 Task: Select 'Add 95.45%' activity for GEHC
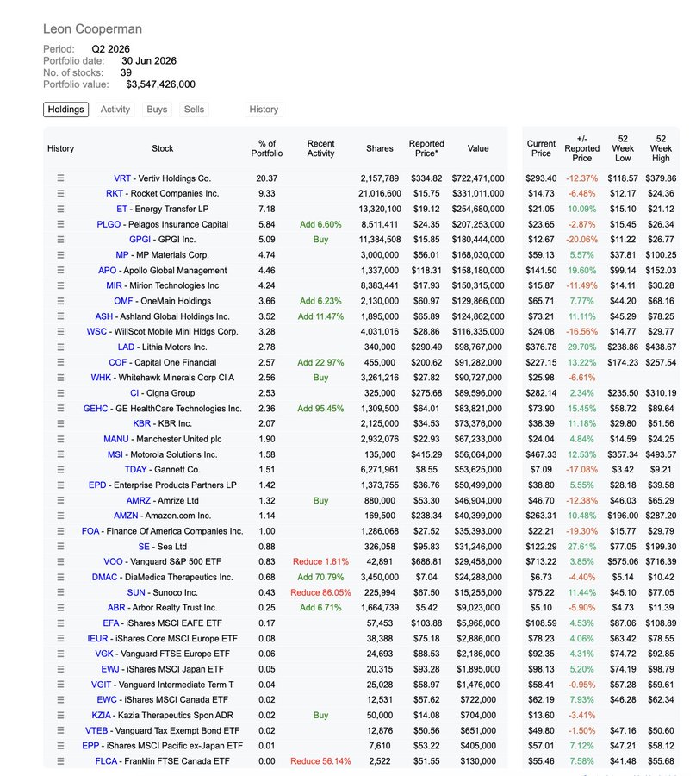pos(320,409)
